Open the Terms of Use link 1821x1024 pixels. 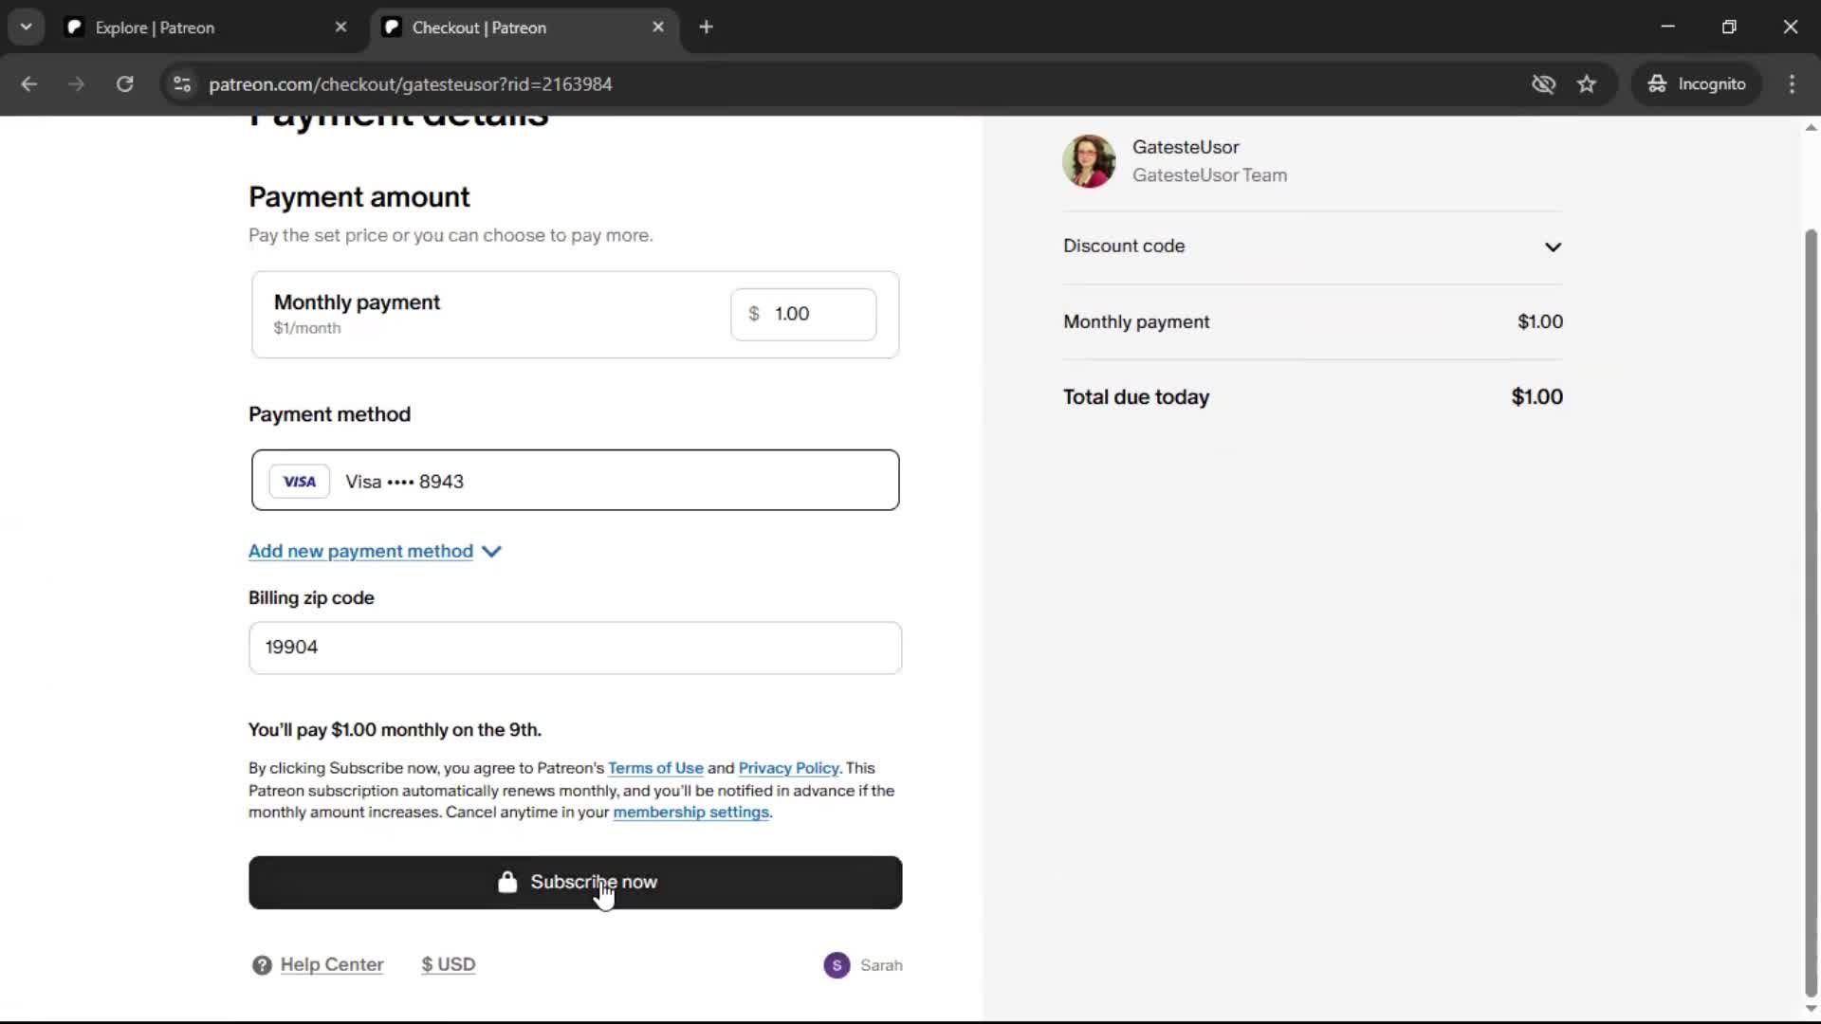coord(655,768)
